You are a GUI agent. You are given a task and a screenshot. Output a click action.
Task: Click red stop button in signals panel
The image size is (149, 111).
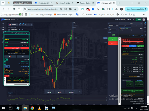(x=125, y=46)
